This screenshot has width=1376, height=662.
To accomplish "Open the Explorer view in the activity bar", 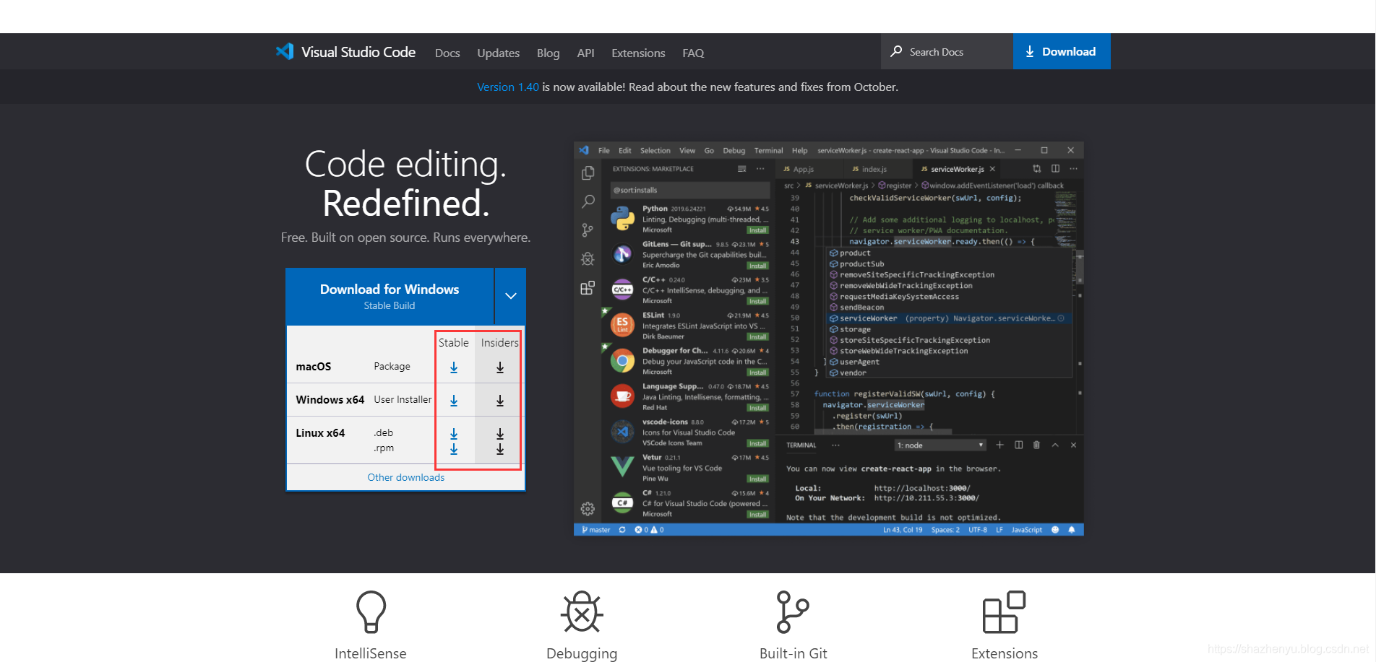I will tap(588, 173).
